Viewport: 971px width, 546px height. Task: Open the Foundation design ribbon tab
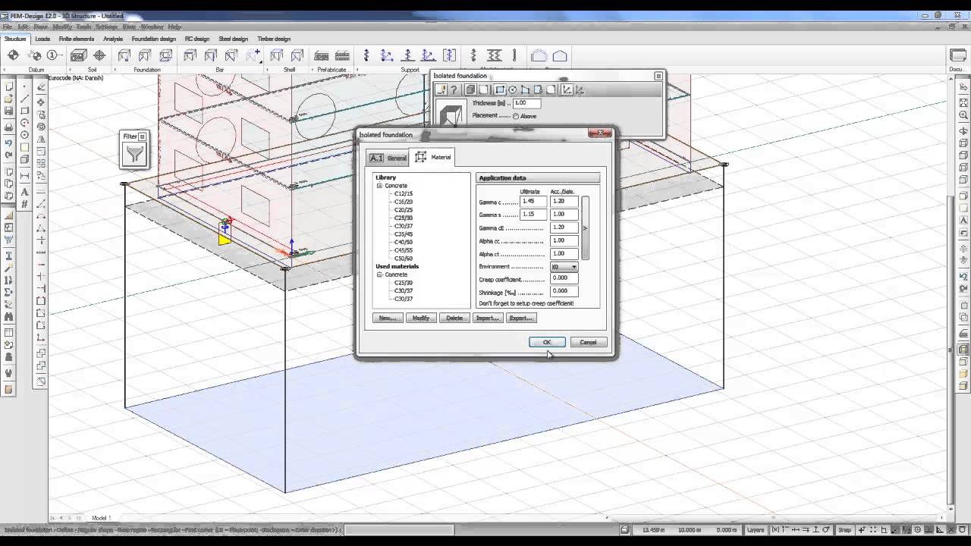point(154,39)
